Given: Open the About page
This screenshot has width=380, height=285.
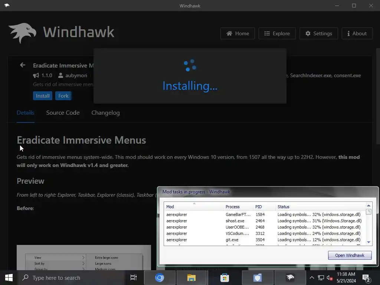Looking at the screenshot, I should (x=357, y=33).
